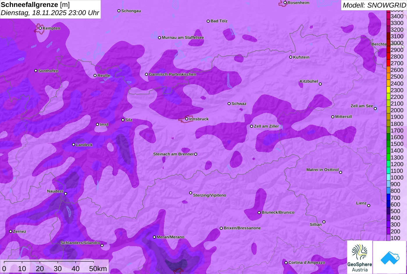This screenshot has width=407, height=274.
Task: Select the Sillian marker dot
Action: (x=324, y=222)
